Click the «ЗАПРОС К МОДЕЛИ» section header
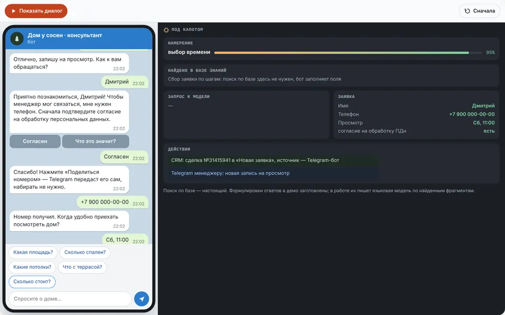Image resolution: width=505 pixels, height=315 pixels. [189, 97]
